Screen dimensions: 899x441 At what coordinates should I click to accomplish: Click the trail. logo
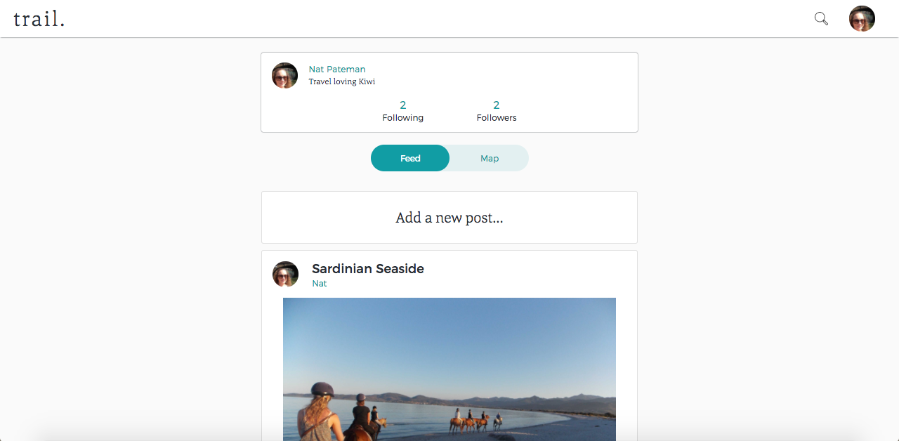click(39, 19)
